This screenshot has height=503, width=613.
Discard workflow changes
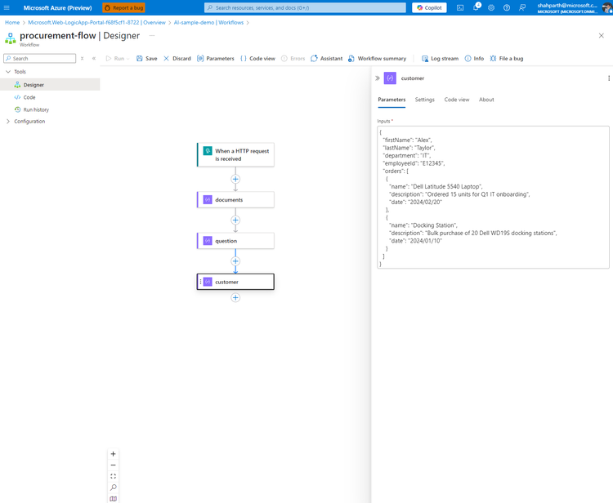tap(177, 59)
